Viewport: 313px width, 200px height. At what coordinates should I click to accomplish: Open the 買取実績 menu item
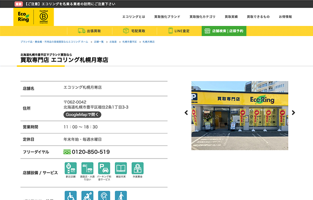pyautogui.click(x=231, y=17)
